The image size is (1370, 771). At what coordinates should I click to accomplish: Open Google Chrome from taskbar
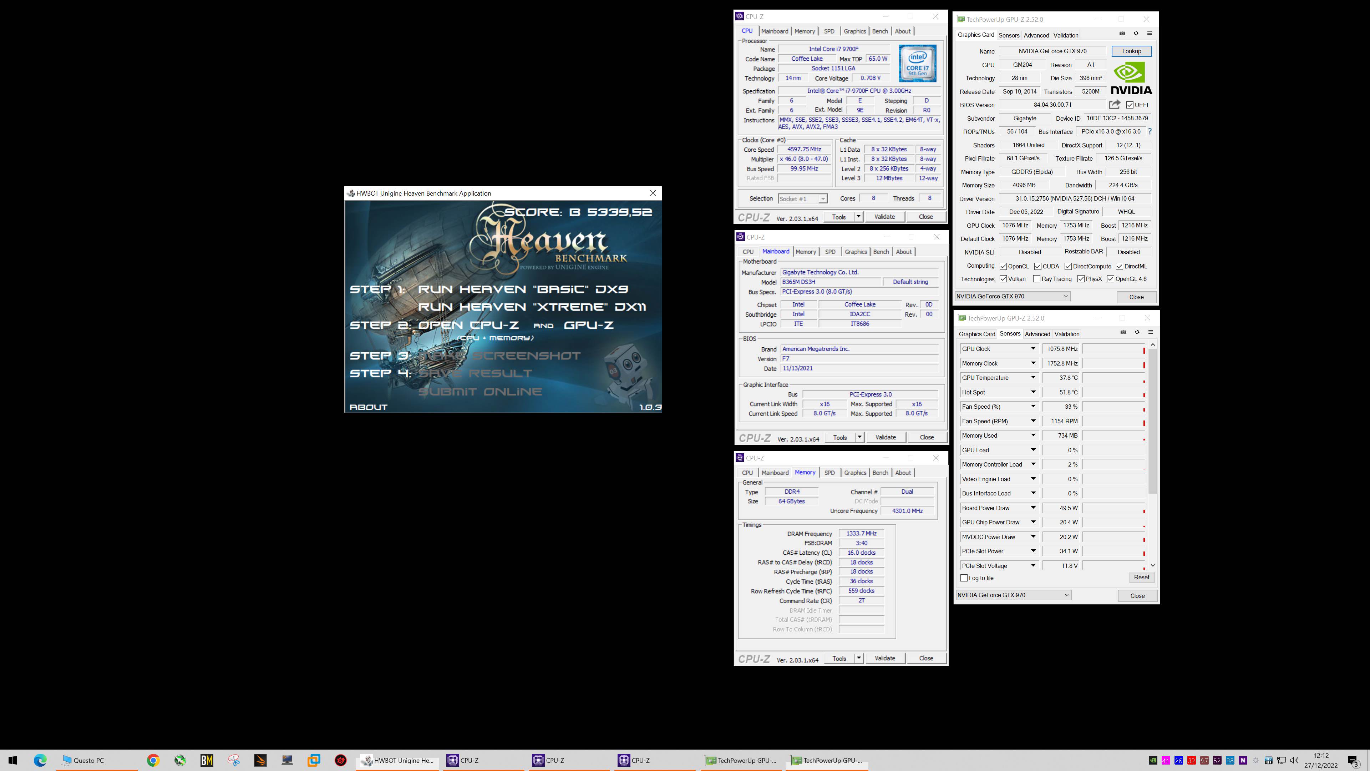tap(153, 760)
